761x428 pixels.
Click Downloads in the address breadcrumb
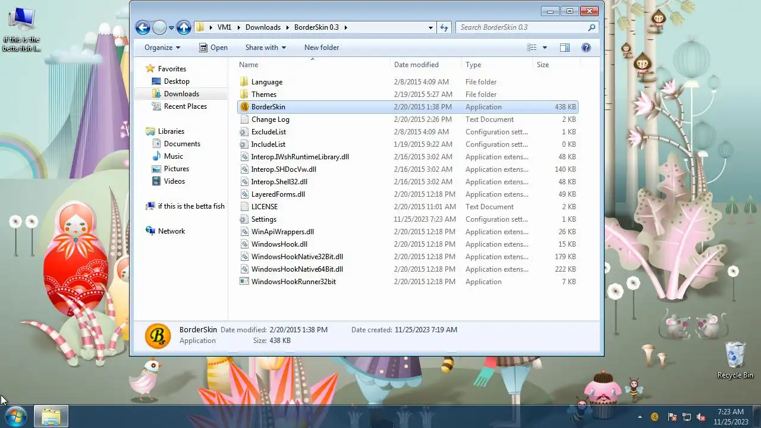pyautogui.click(x=263, y=27)
